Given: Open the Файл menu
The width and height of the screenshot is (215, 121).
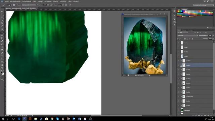Looking at the screenshot, I should [x=7, y=1].
